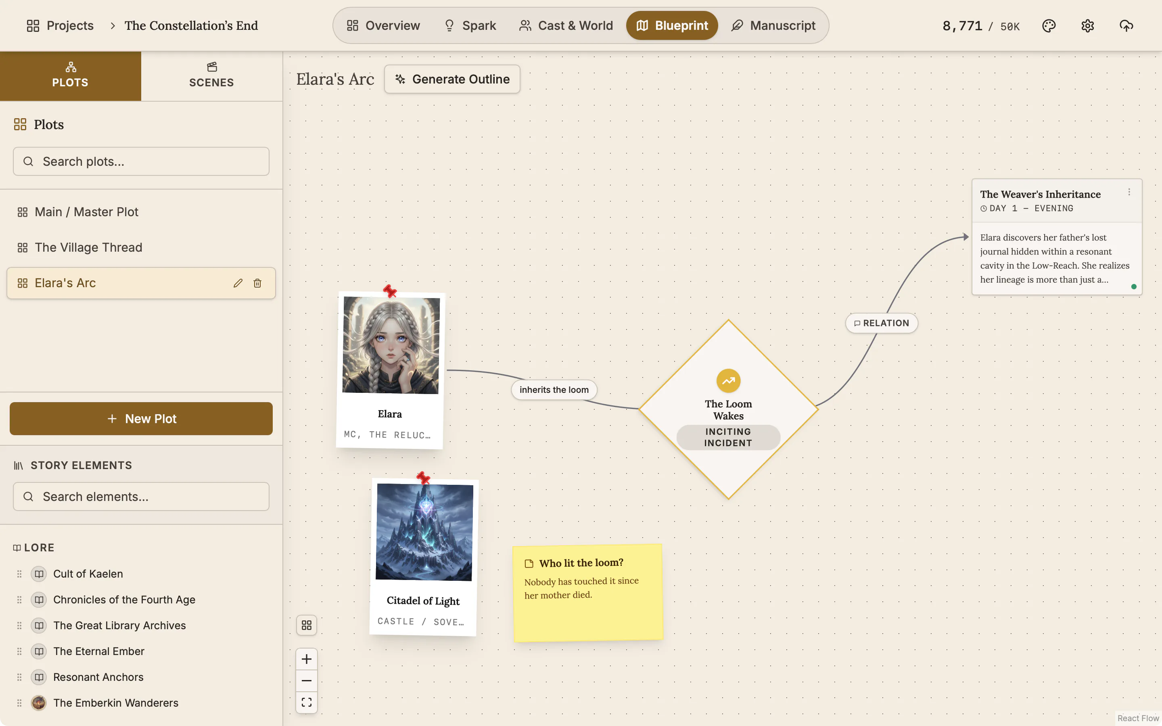Focus the Search elements field
The width and height of the screenshot is (1162, 726).
[141, 497]
